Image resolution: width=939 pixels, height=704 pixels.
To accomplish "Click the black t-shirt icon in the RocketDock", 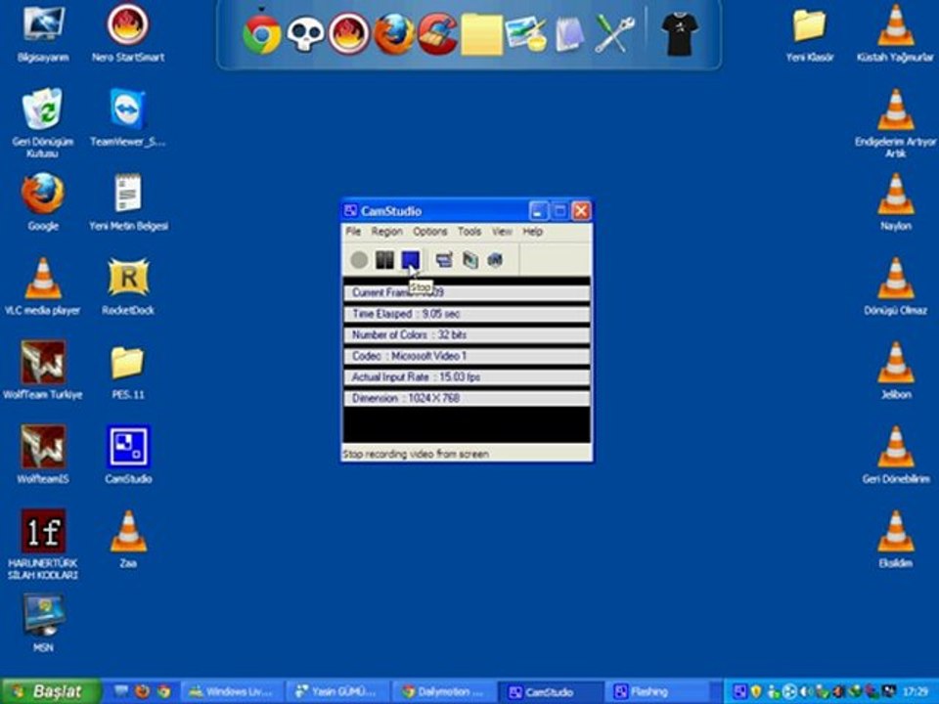I will (680, 35).
